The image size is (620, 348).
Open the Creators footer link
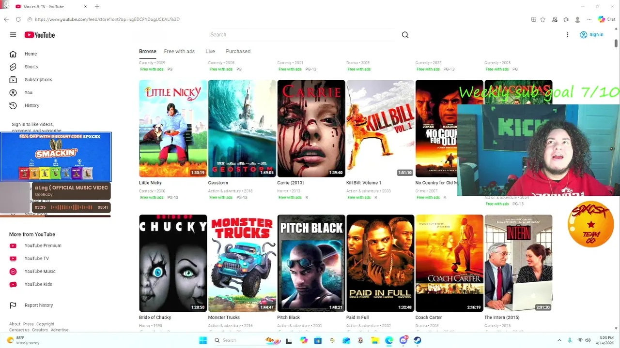(40, 330)
